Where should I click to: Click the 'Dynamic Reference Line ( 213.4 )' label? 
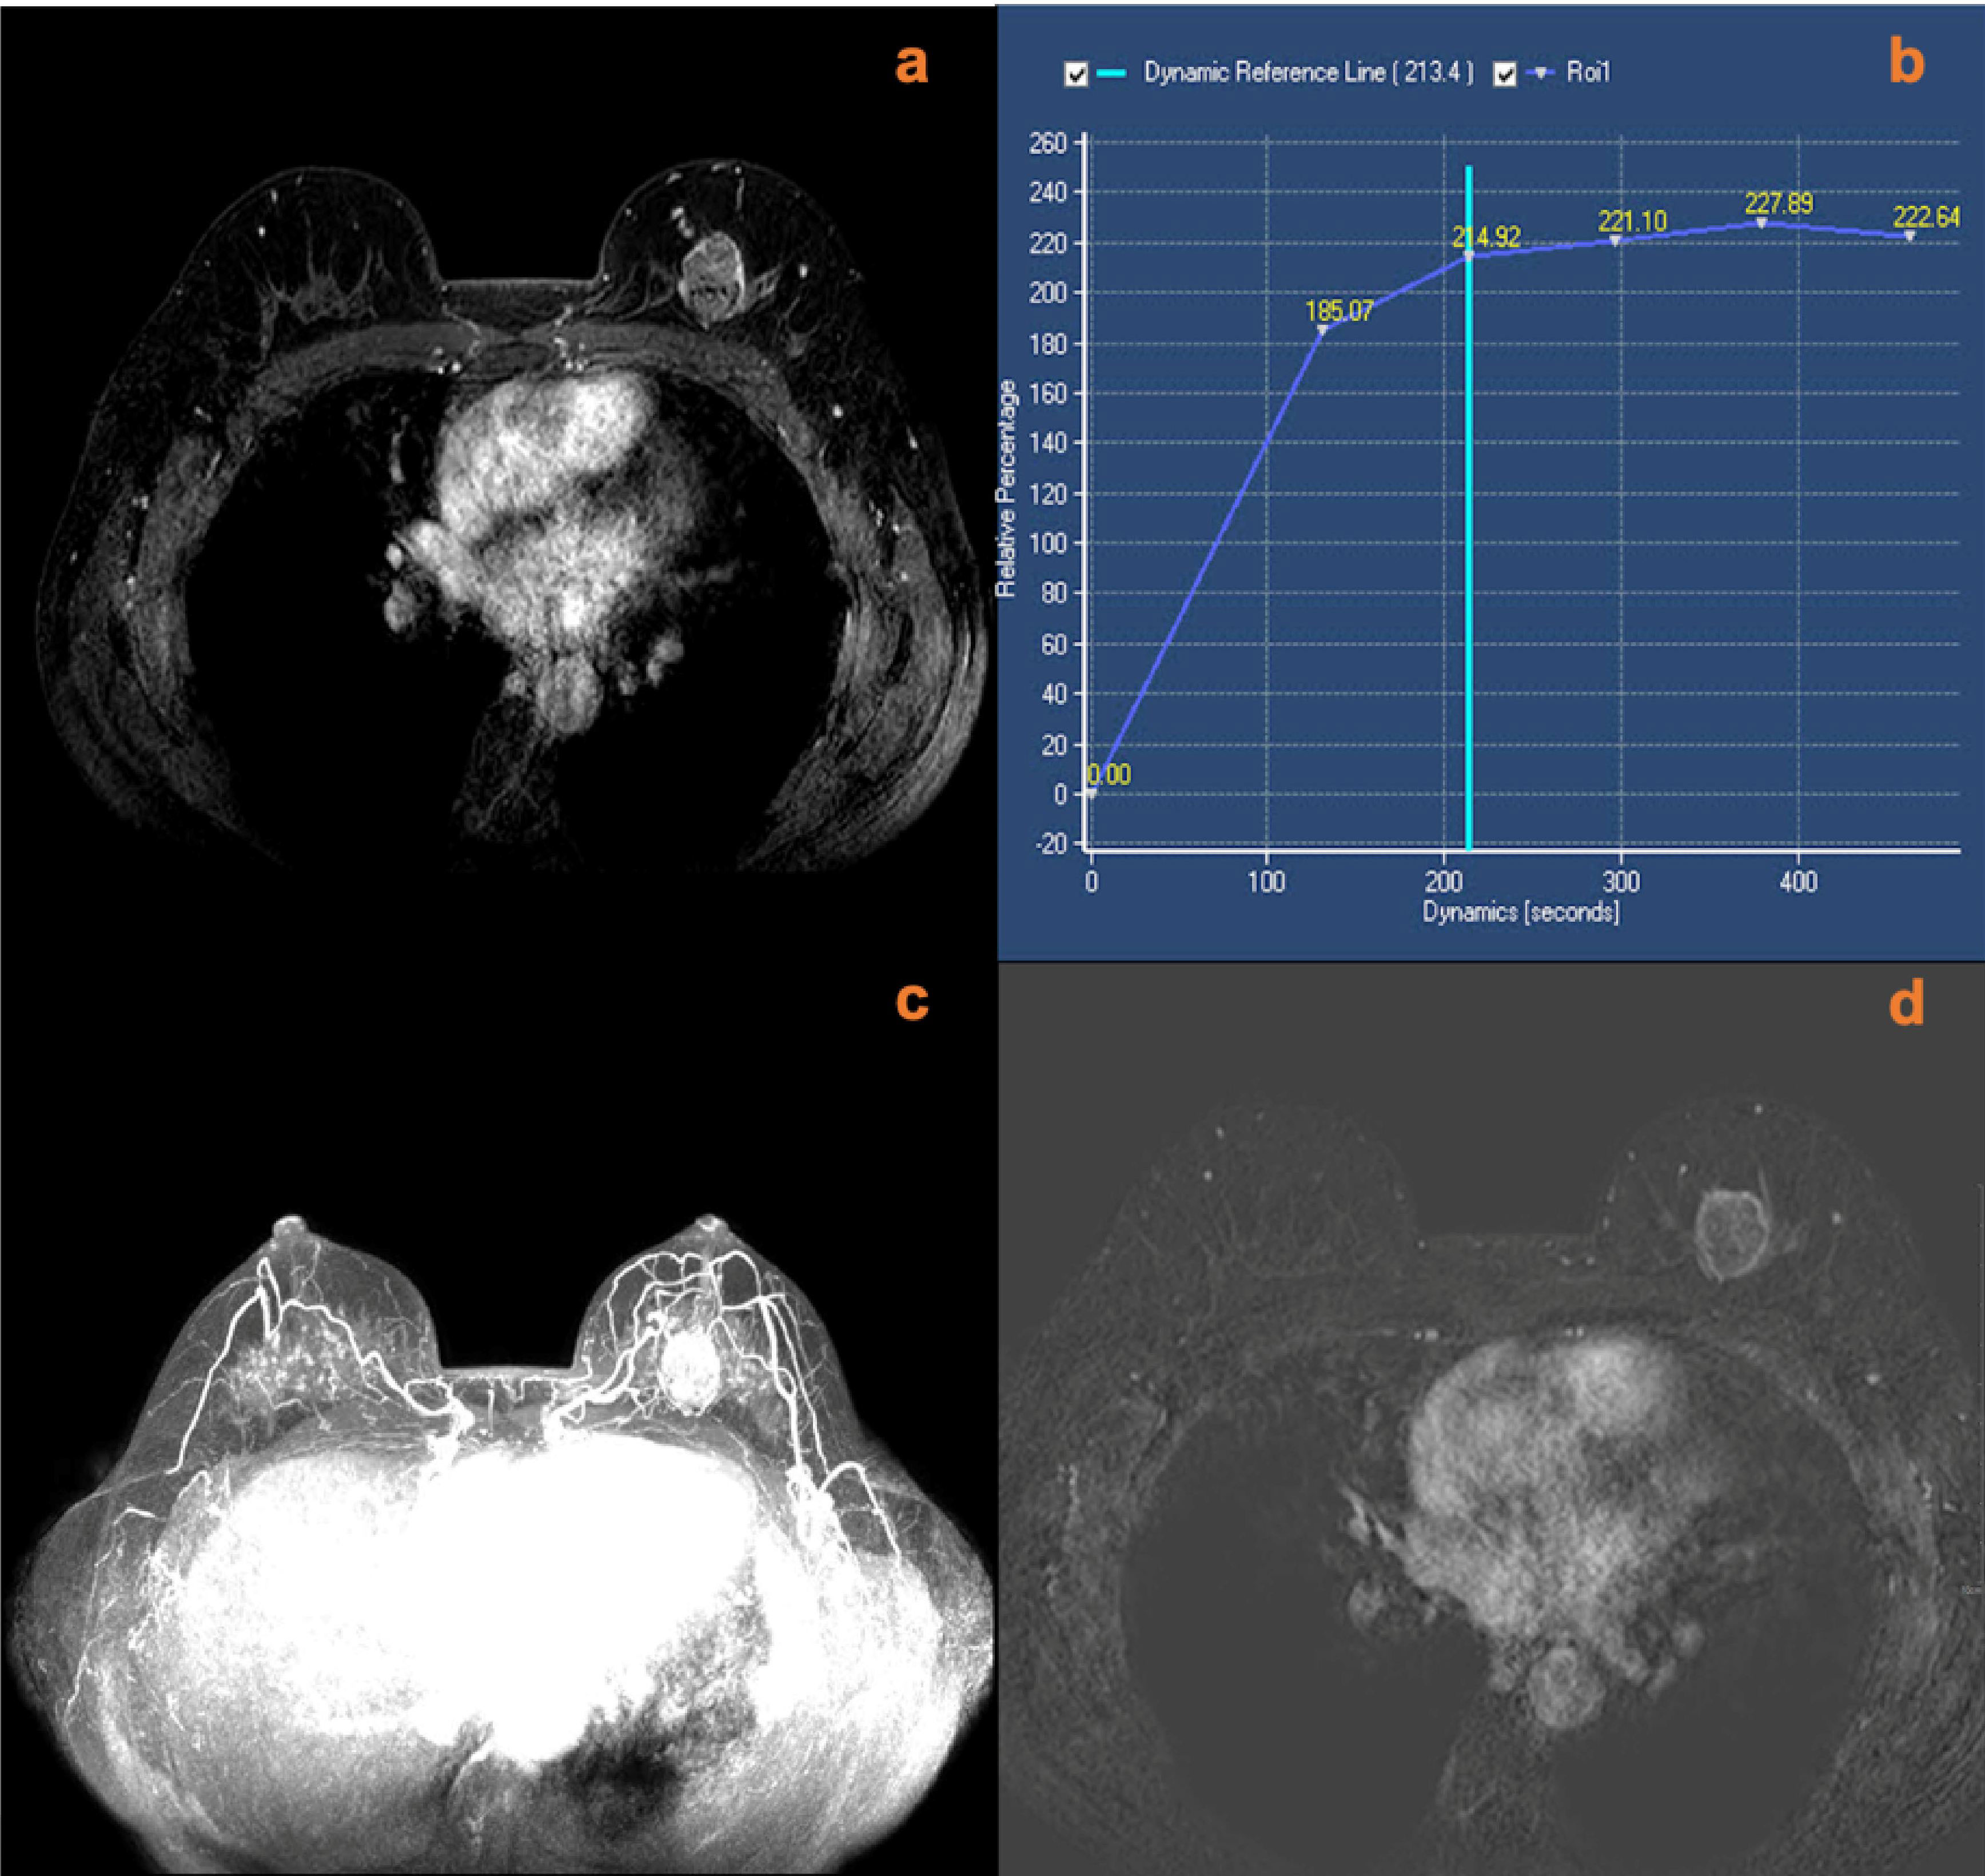point(1309,73)
